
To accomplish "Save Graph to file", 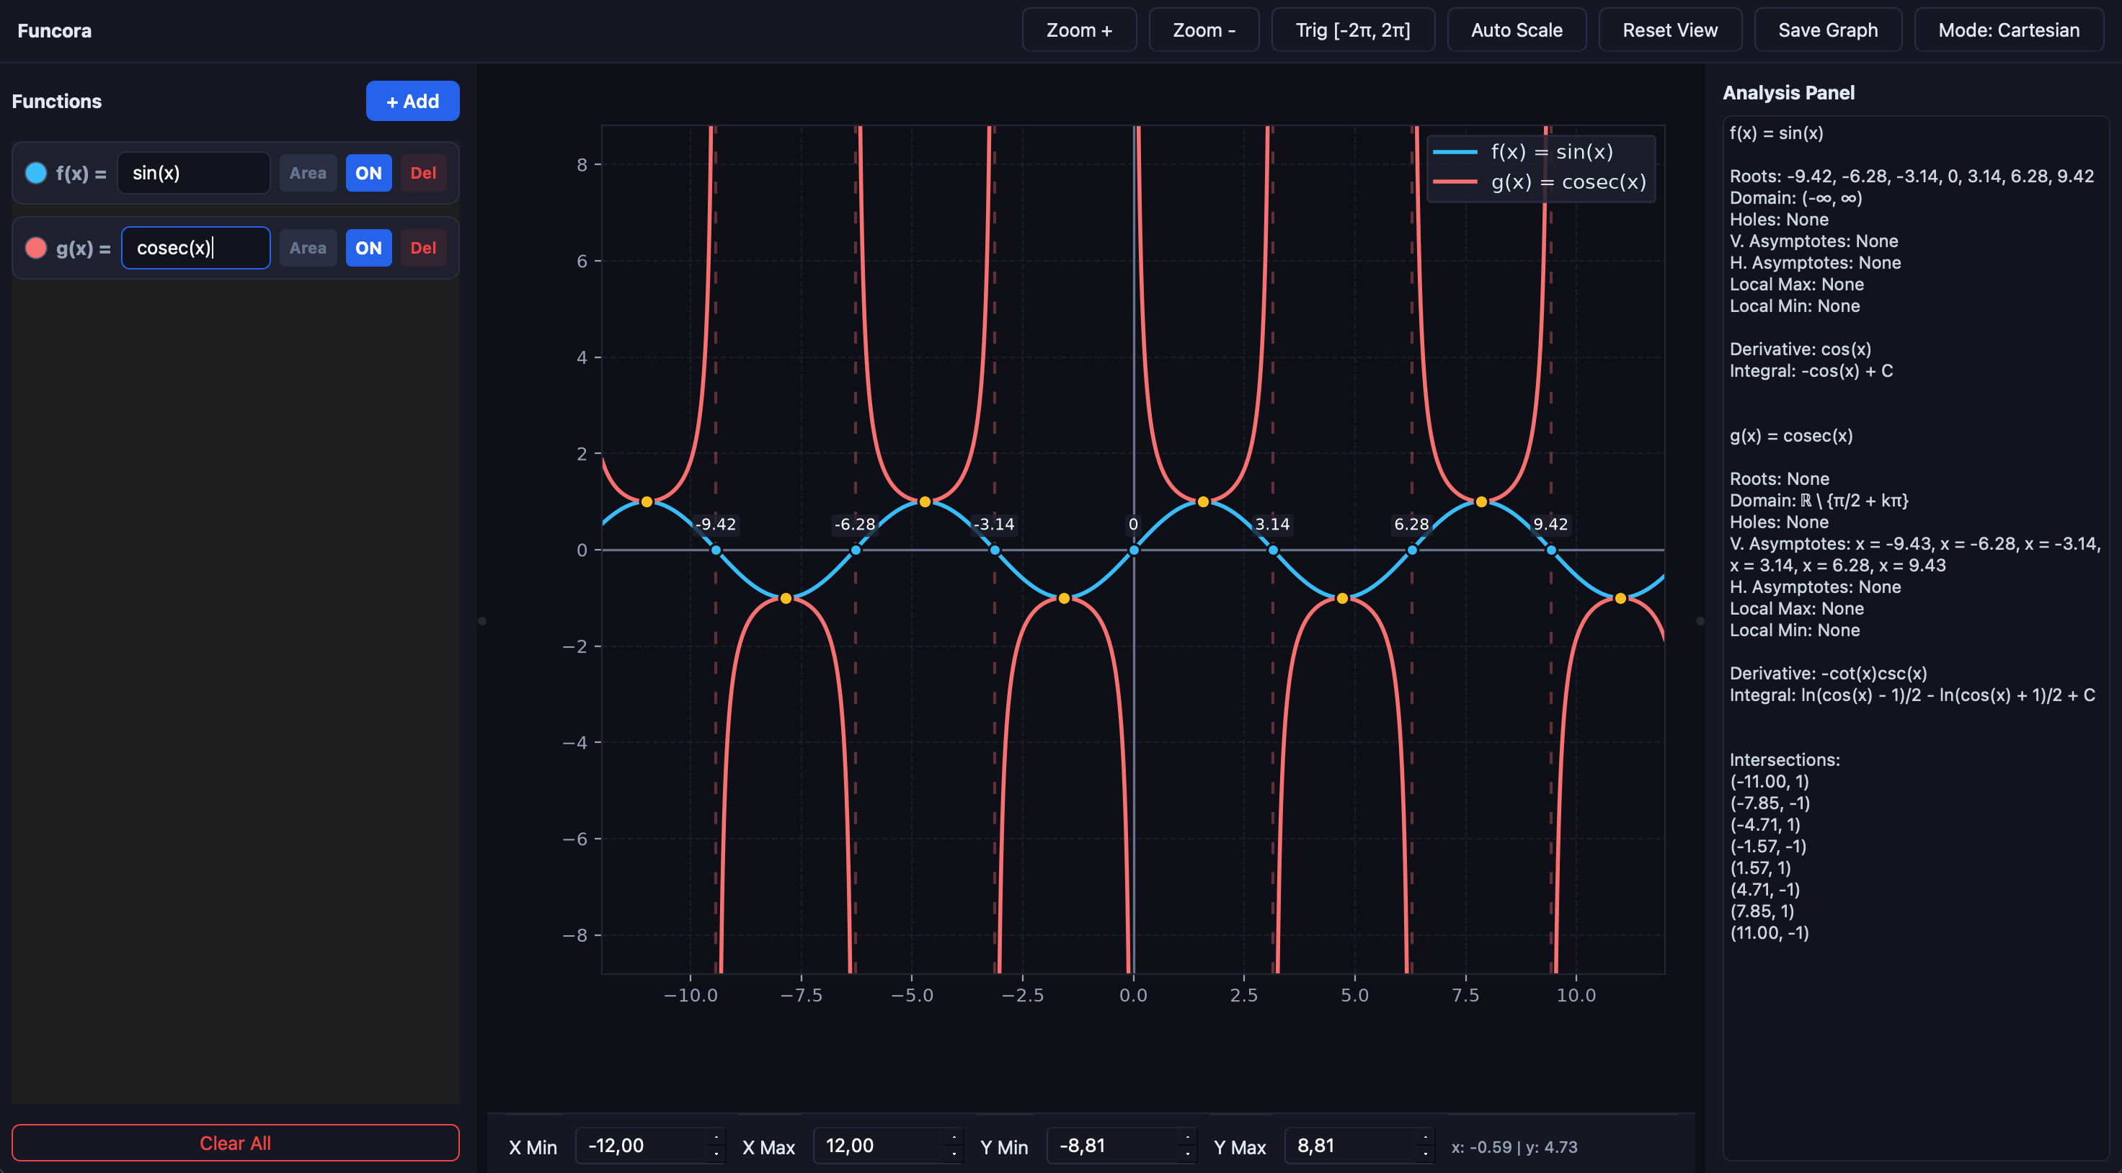I will (1829, 30).
